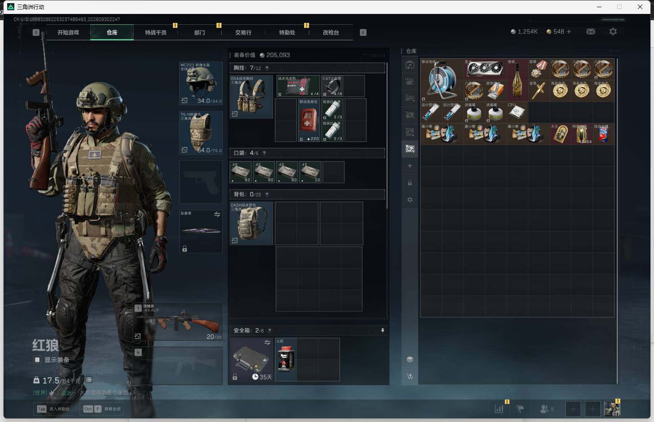Open the statistics bar chart icon
The width and height of the screenshot is (654, 422).
pos(499,409)
